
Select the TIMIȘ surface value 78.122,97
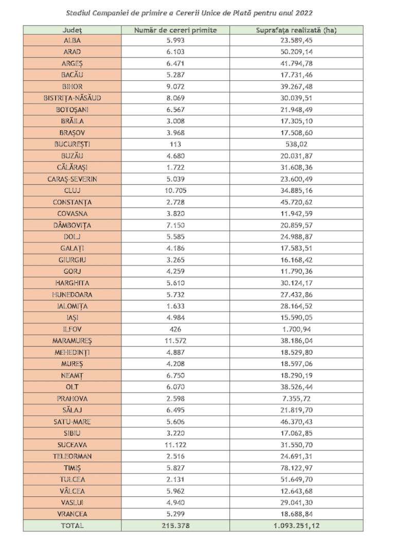(296, 468)
